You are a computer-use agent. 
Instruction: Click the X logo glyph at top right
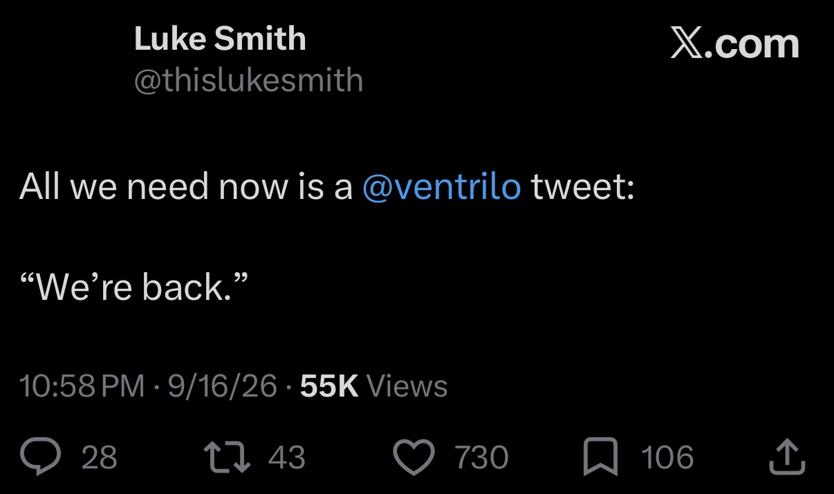point(687,44)
